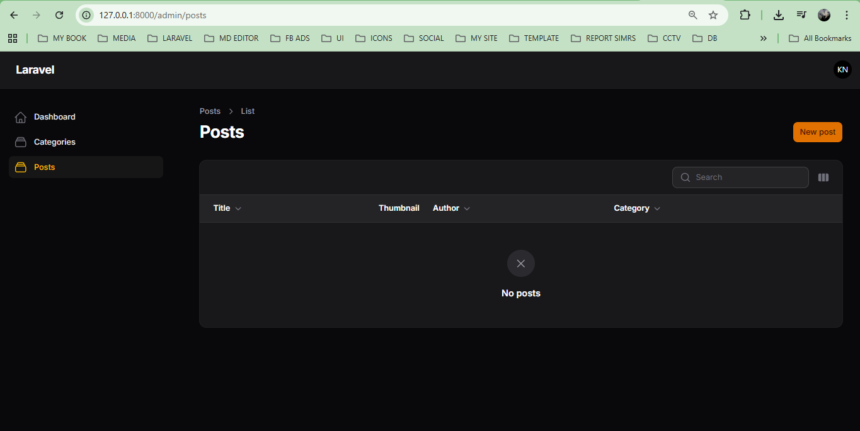Click the orange Posts icon in sidebar
Image resolution: width=860 pixels, height=431 pixels.
coord(21,167)
